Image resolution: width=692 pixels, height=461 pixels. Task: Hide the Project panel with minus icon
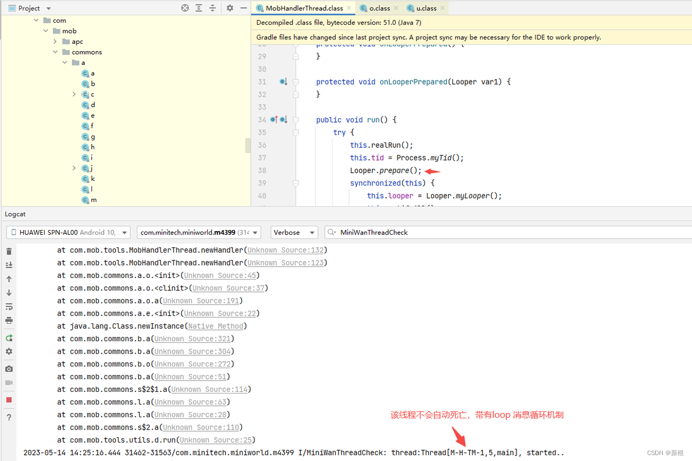pos(244,8)
